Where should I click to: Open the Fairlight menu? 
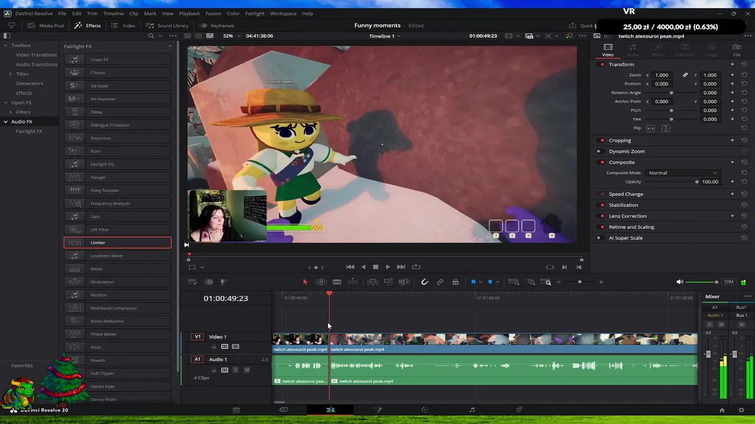coord(255,14)
